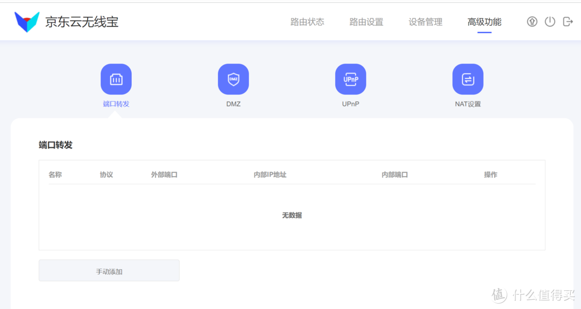The image size is (581, 309).
Task: Click the 名称 column header
Action: point(55,175)
